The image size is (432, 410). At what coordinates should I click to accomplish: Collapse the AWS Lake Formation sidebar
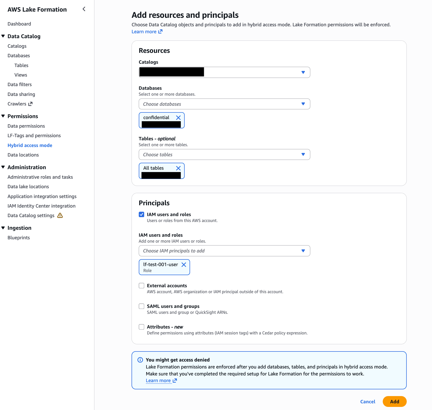(x=84, y=9)
